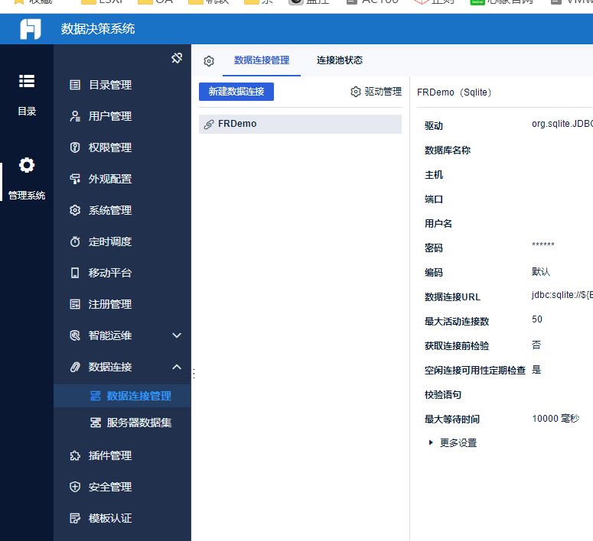
Task: Select the 管理系统 gear icon
Action: point(27,165)
